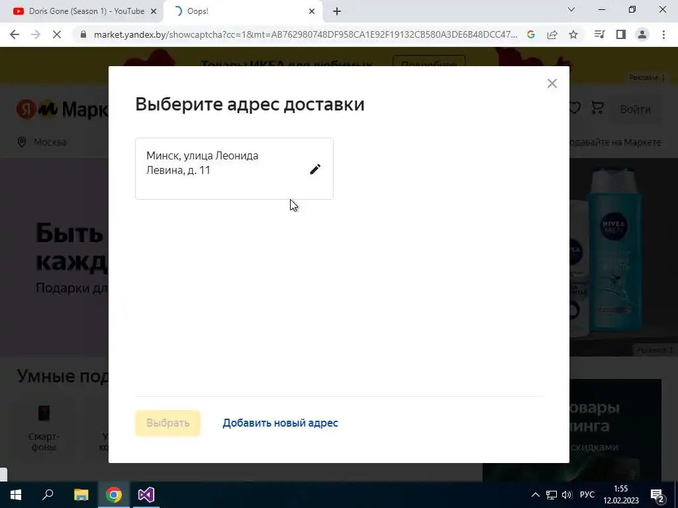The width and height of the screenshot is (678, 508).
Task: Open Смартфоны category
Action: (x=44, y=428)
